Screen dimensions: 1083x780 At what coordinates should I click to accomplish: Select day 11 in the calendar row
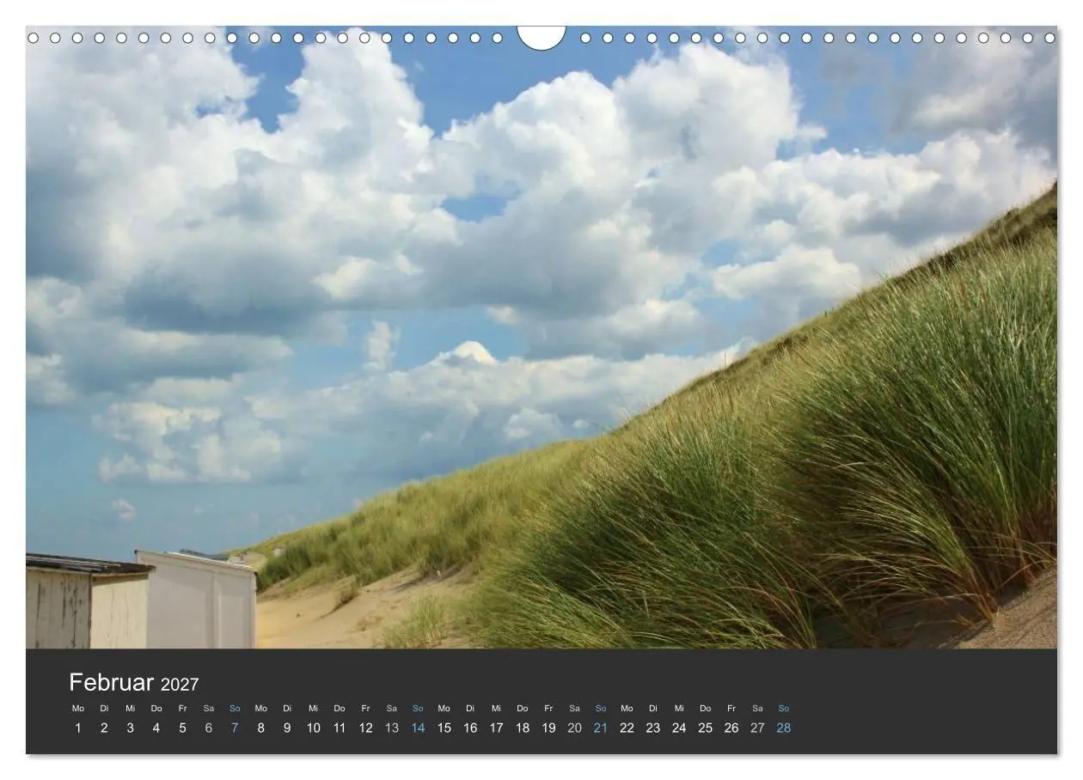[340, 728]
